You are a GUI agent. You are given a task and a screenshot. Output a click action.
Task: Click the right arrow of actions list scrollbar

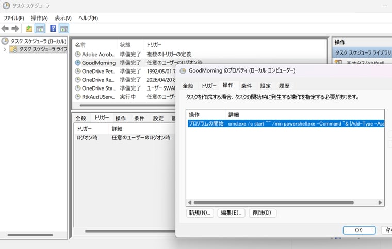(x=380, y=202)
